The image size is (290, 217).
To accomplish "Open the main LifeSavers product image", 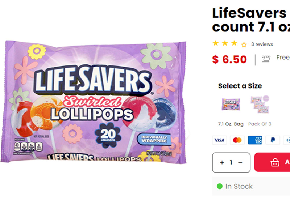I will tap(94, 102).
